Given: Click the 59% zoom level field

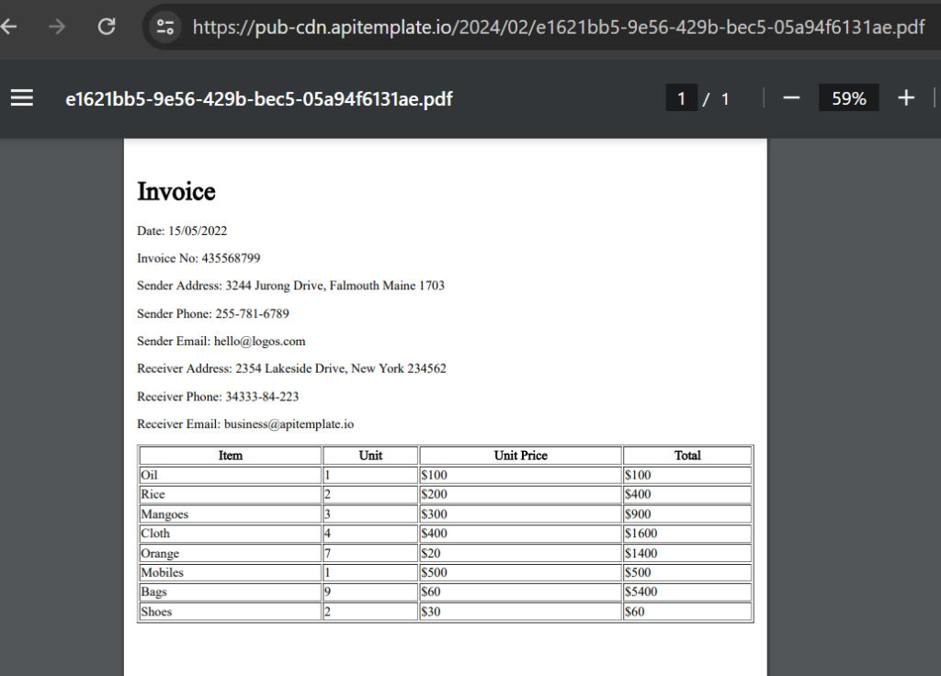Looking at the screenshot, I should point(848,97).
